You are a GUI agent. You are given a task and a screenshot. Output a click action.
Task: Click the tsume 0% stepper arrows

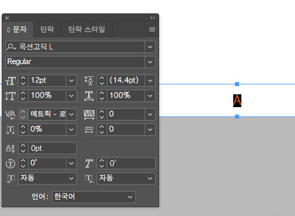point(23,129)
